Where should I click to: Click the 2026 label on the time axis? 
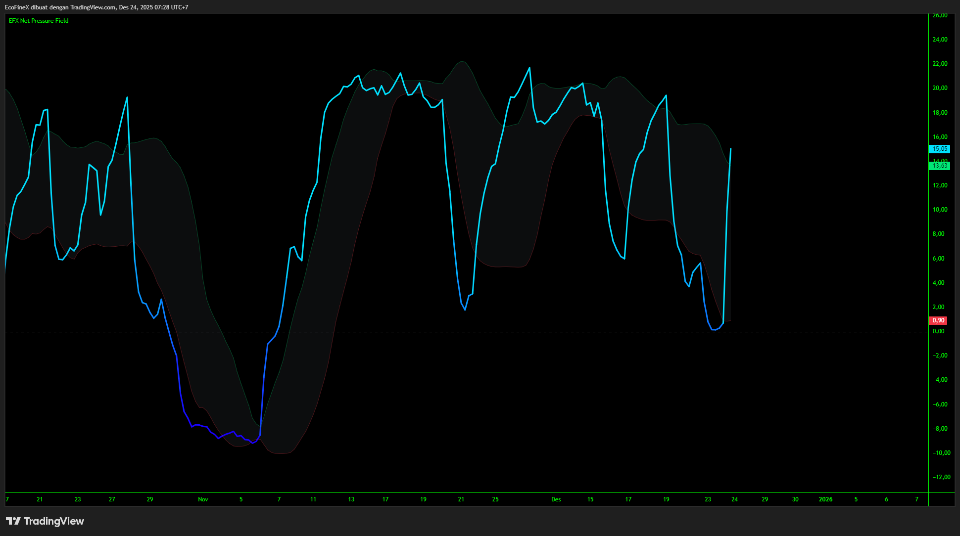[825, 499]
